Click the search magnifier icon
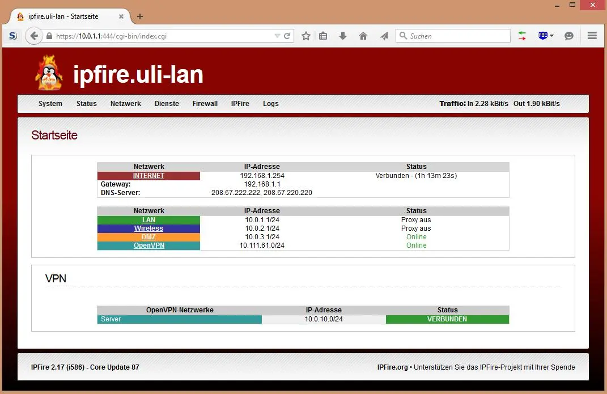 coord(403,36)
